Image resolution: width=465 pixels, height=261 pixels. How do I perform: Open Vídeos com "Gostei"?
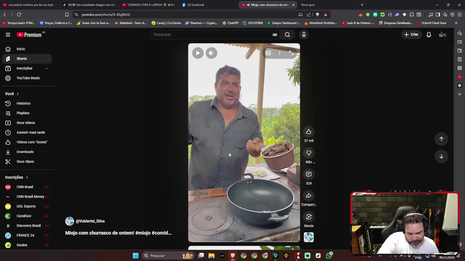click(27, 142)
